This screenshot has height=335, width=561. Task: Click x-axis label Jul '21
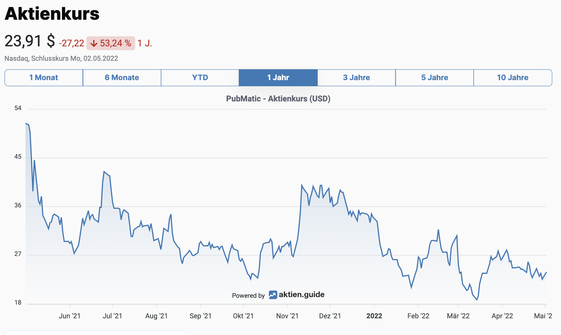click(x=113, y=316)
